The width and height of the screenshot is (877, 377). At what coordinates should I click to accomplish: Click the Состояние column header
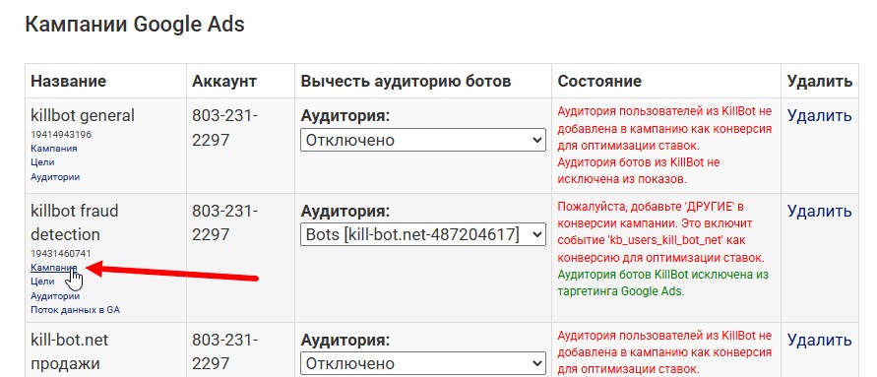coord(599,81)
